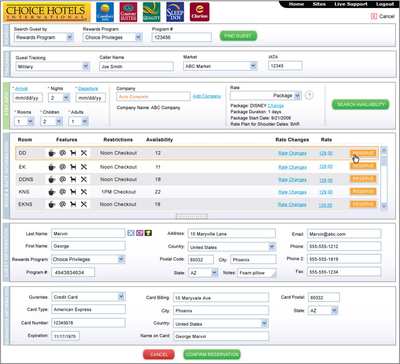The width and height of the screenshot is (400, 364).
Task: Click the internet @ feature icon in DD row
Action: [62, 153]
